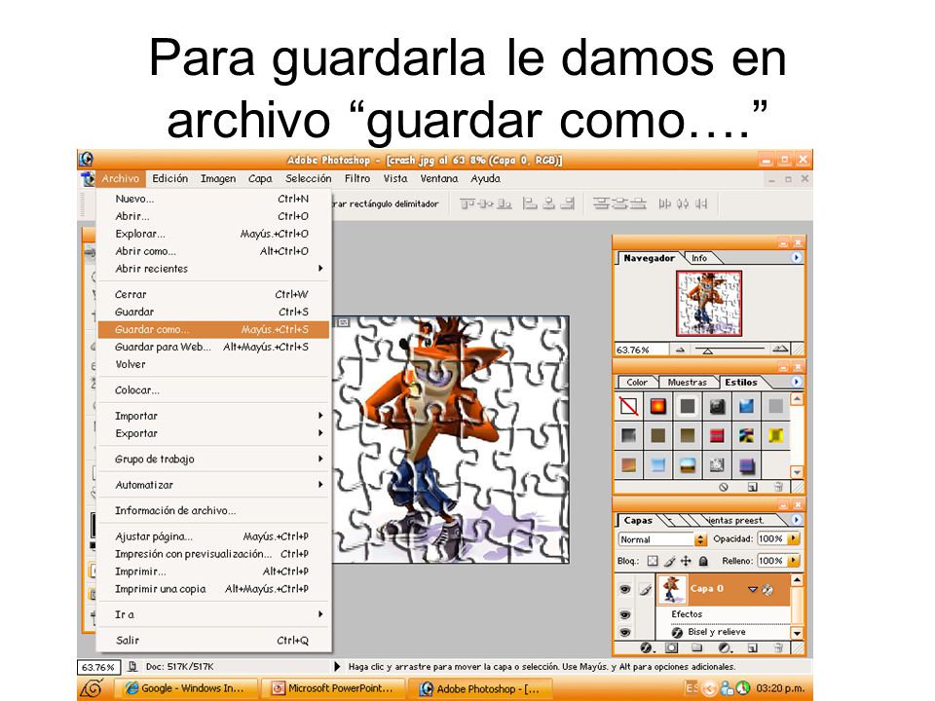
Task: Align bottom edges in options bar
Action: 505,204
